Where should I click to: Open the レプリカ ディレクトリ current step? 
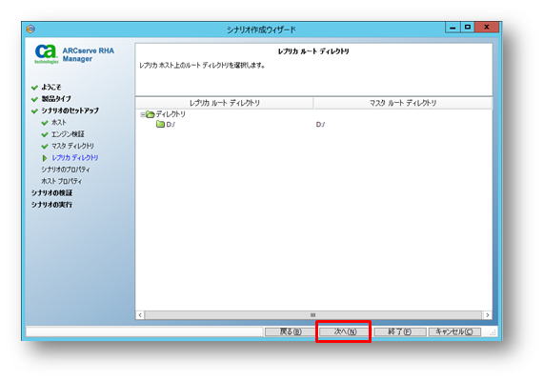(x=75, y=157)
